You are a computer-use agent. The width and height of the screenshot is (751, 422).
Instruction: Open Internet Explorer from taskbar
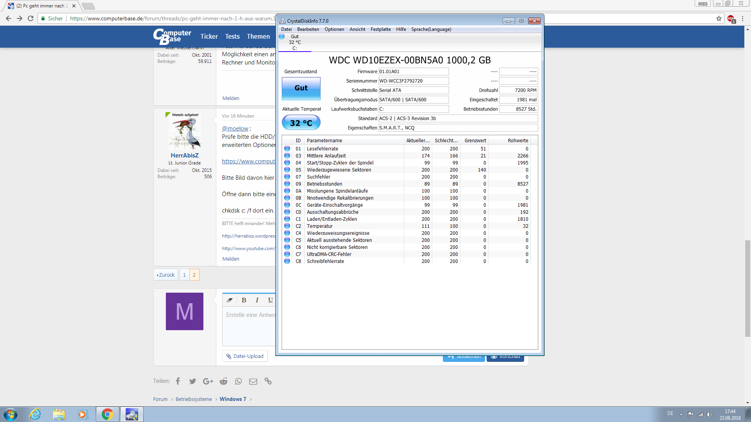click(x=35, y=414)
